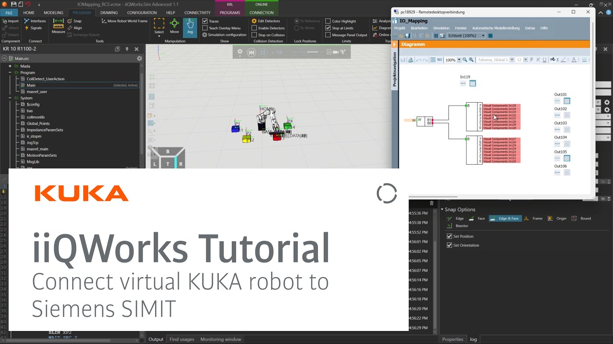613x344 pixels.
Task: Activate the Jog manipulation tool
Action: [190, 26]
